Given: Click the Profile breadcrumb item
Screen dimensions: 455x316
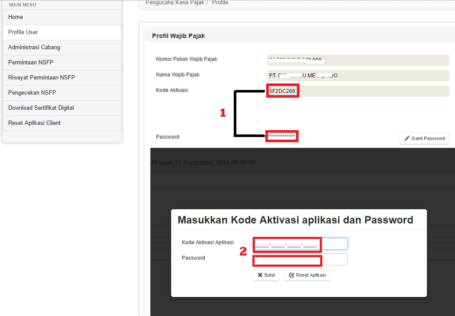Looking at the screenshot, I should tap(220, 2).
